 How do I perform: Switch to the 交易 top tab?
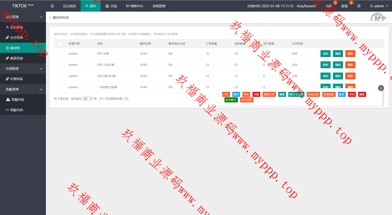pos(111,6)
